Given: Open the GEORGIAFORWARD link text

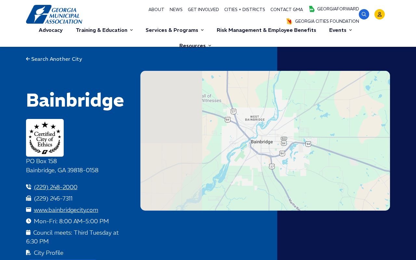Looking at the screenshot, I should [338, 9].
